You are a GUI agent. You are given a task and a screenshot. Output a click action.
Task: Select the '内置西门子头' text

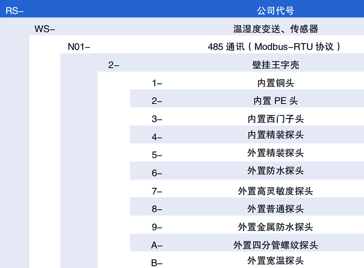click(x=276, y=119)
